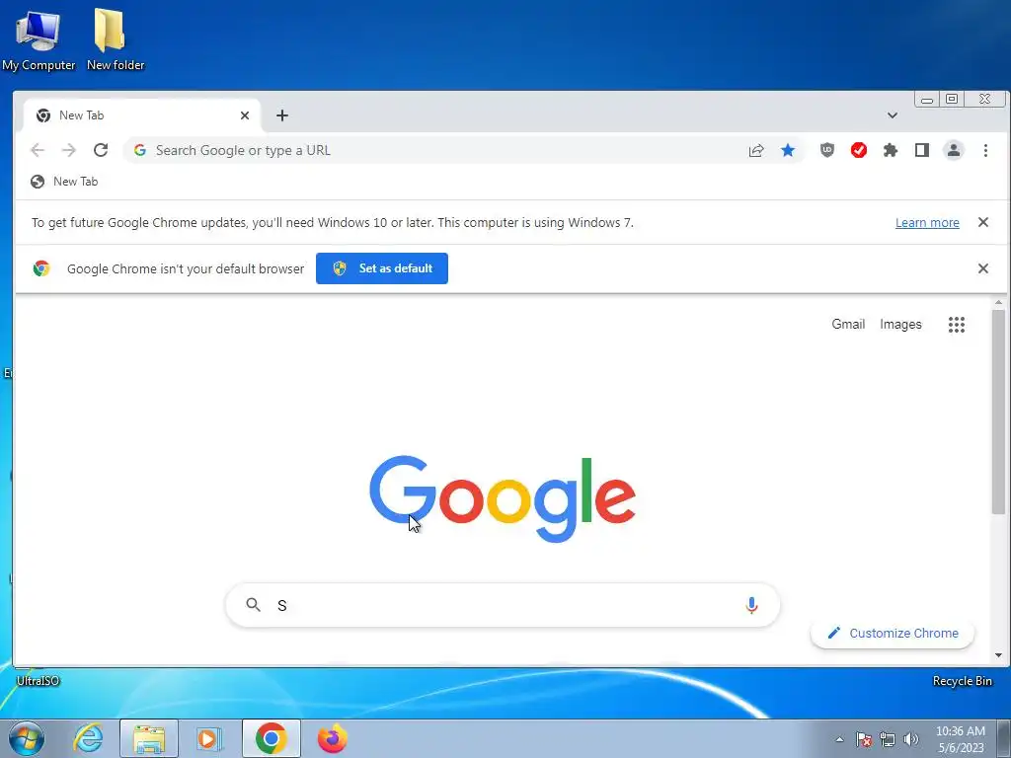Open Chrome's three-dot menu

tap(985, 150)
